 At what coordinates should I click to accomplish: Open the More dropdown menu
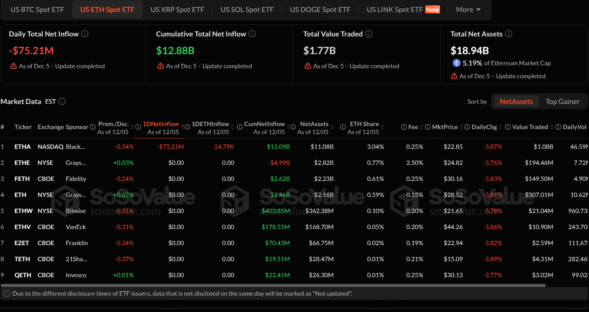468,10
